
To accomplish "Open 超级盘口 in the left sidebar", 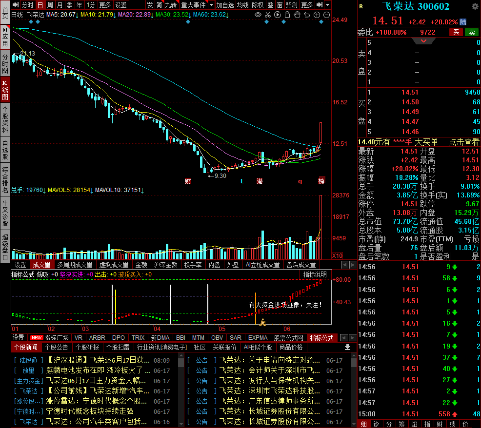I will (x=5, y=247).
